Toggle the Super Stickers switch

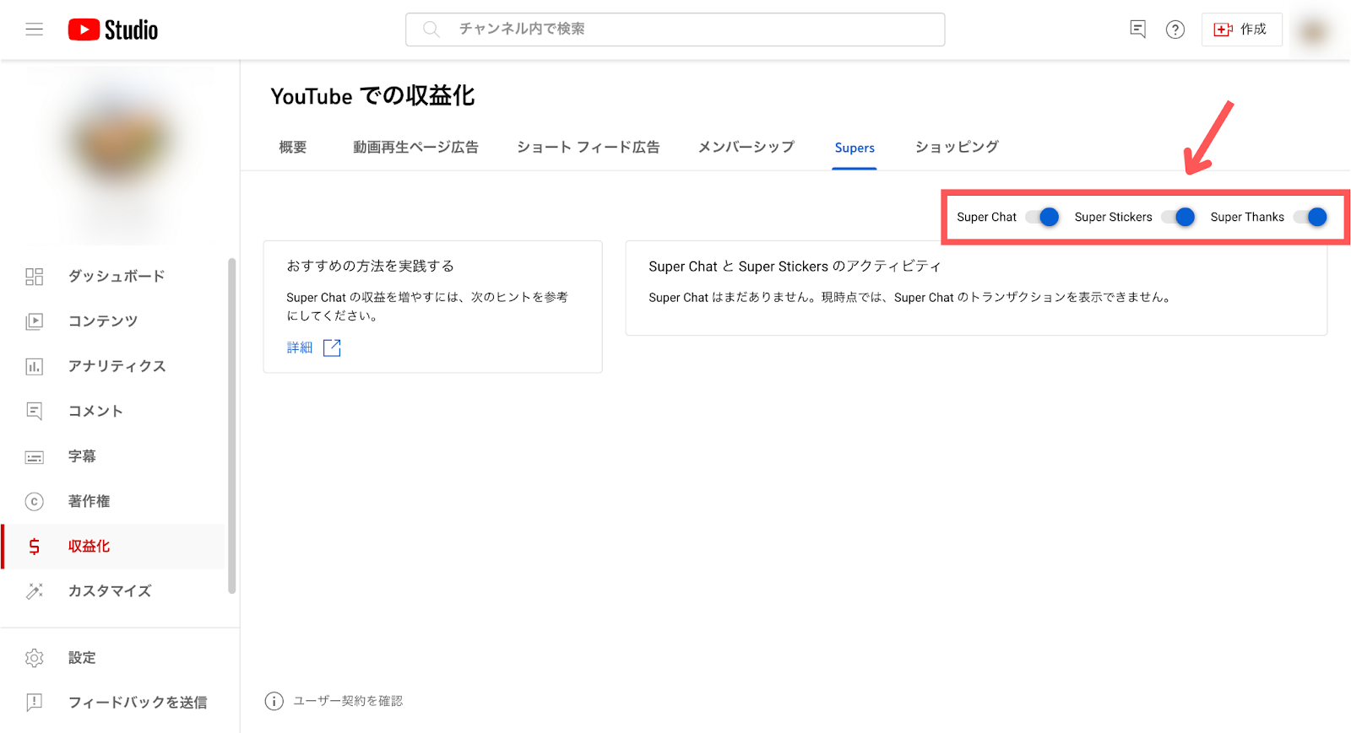click(1178, 217)
